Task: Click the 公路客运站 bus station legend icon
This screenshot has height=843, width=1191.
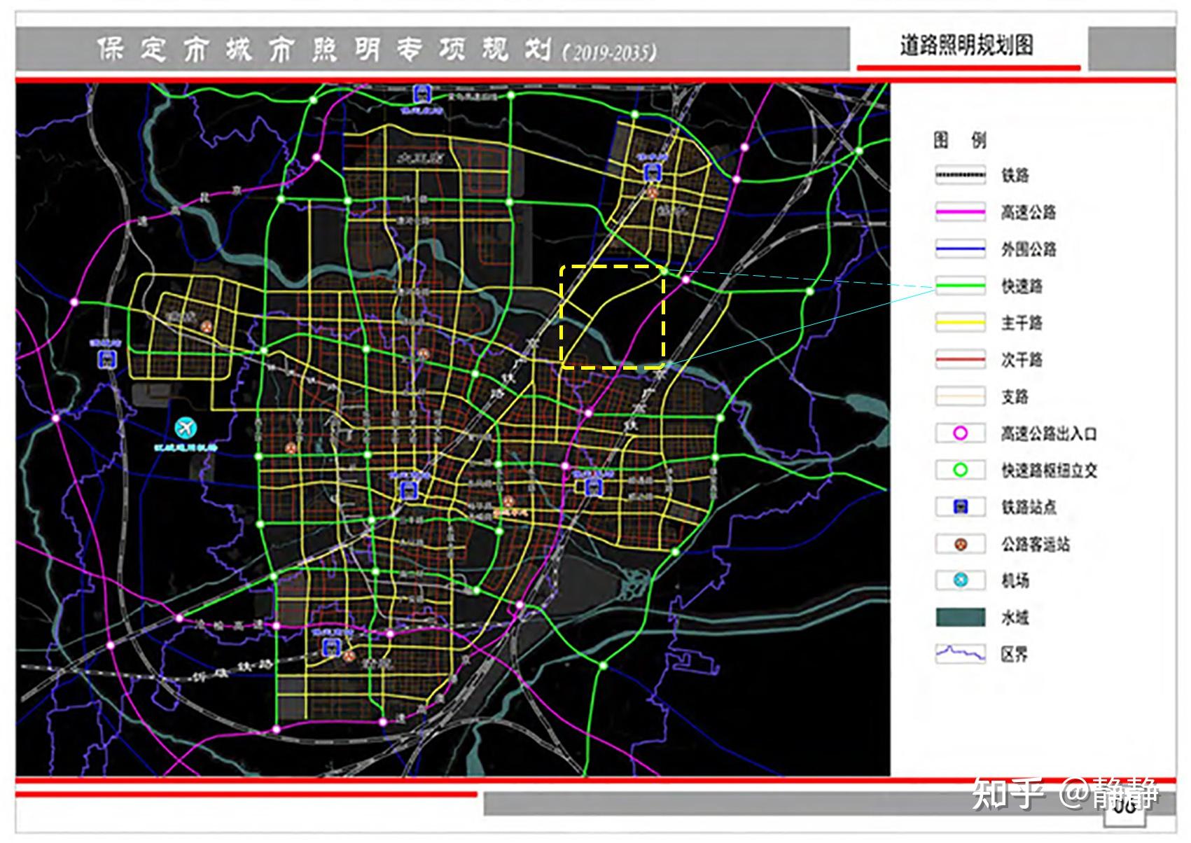Action: [x=961, y=544]
